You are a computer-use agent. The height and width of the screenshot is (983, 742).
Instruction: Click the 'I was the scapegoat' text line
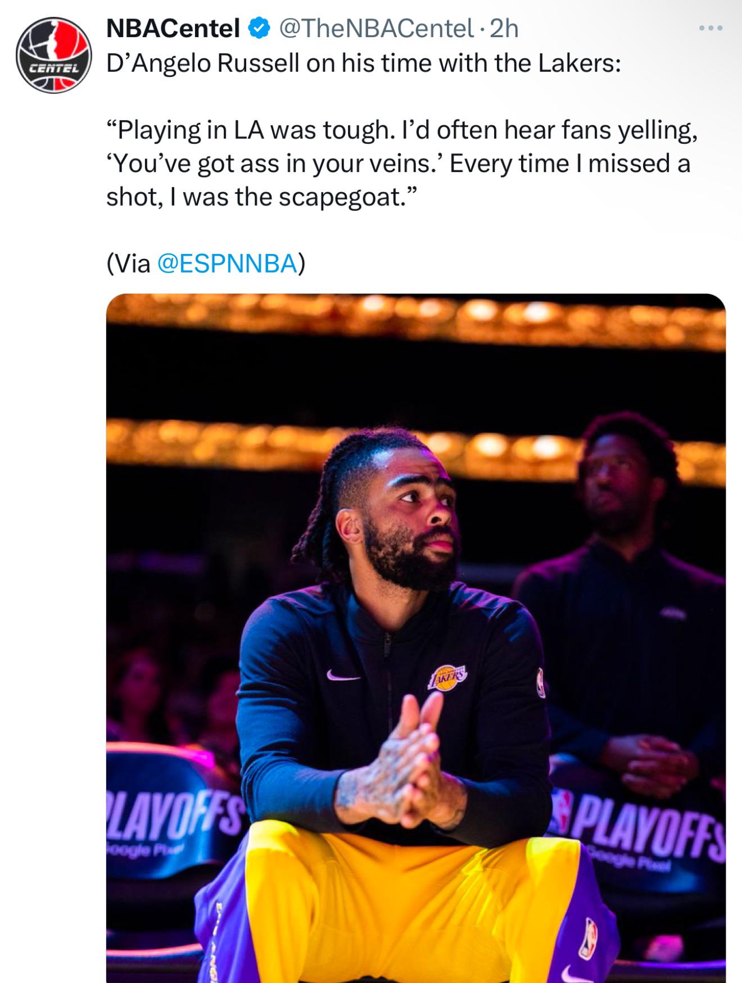[262, 197]
